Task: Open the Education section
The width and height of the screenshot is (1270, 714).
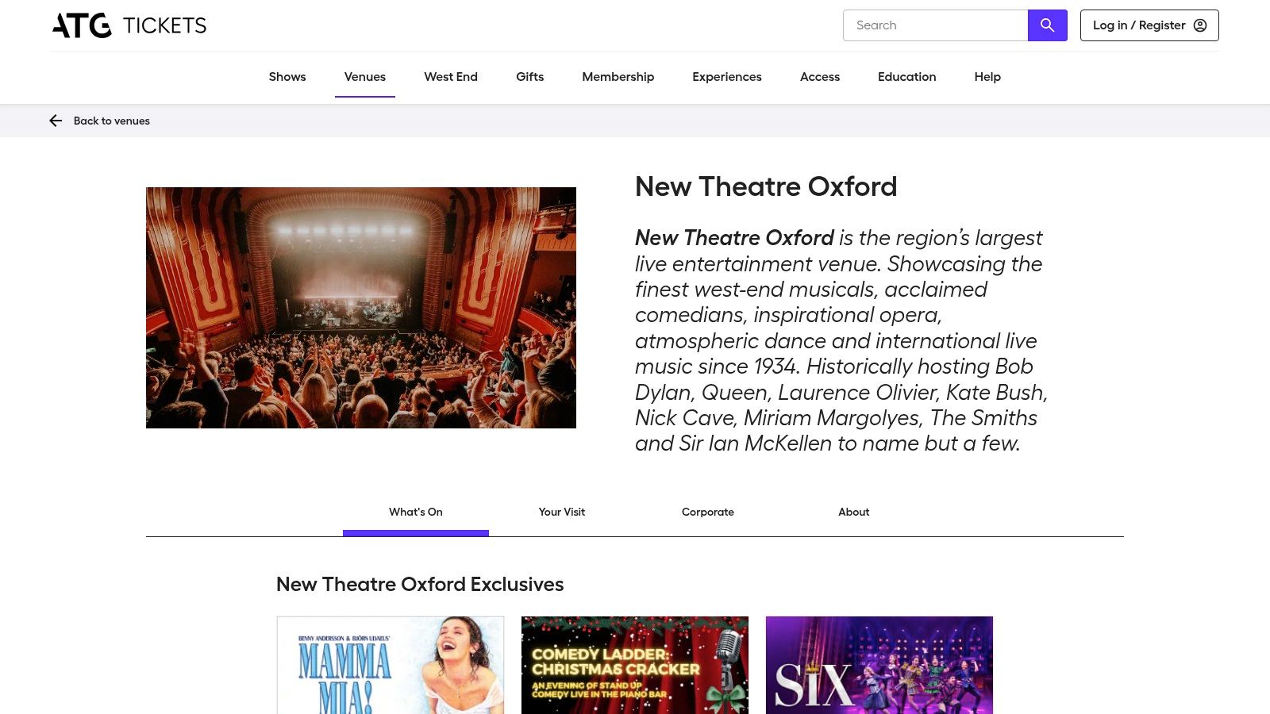Action: (906, 77)
